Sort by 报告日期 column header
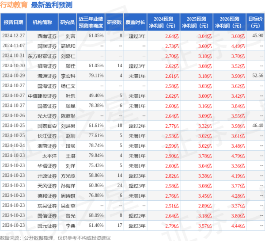This screenshot has width=265, height=241. (x=14, y=22)
